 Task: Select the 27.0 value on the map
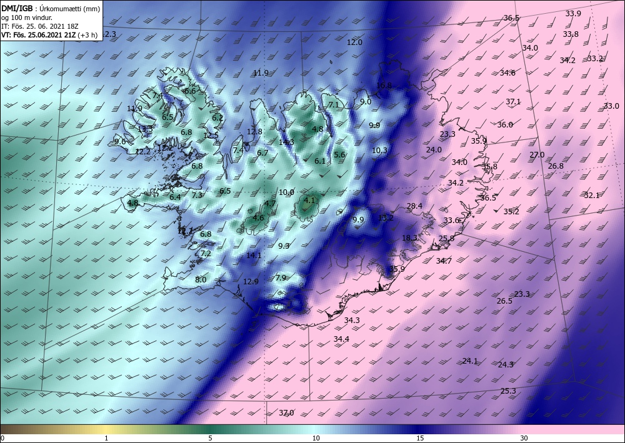point(537,155)
